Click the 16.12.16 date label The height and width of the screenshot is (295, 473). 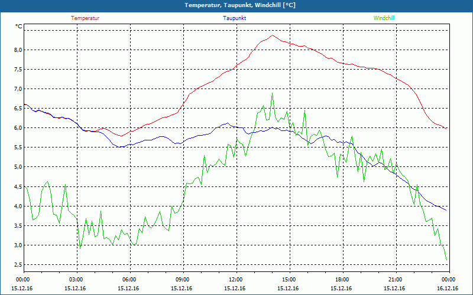[x=448, y=289]
